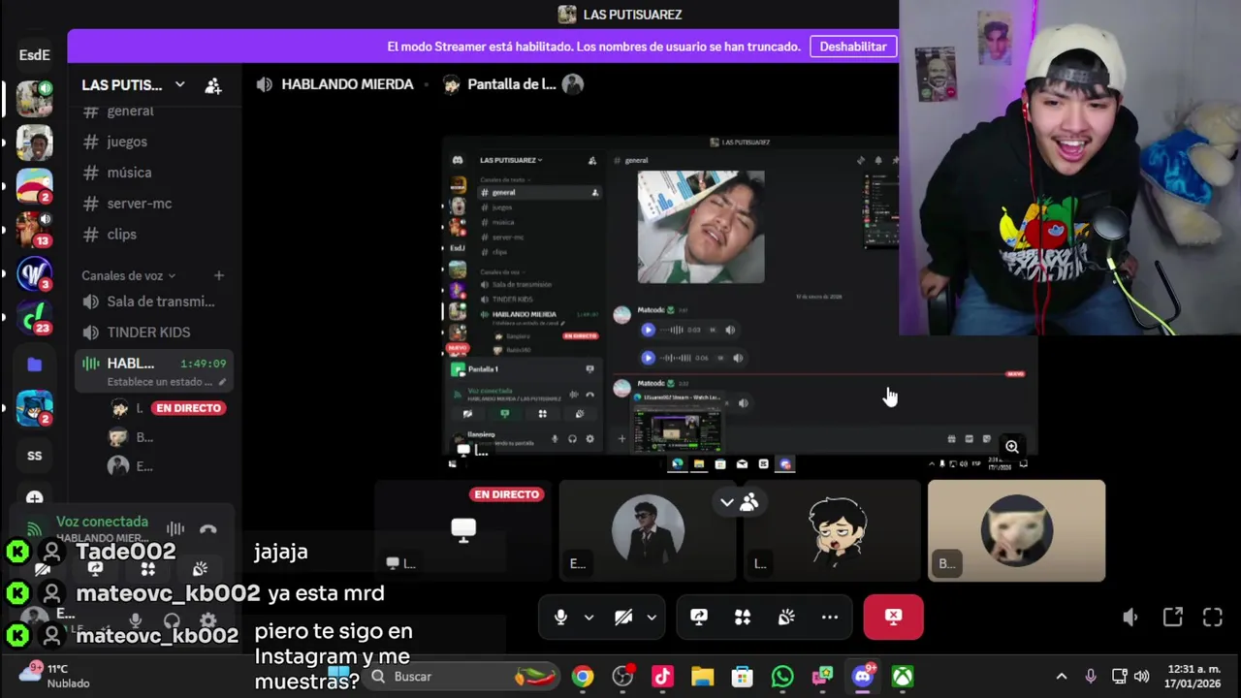Viewport: 1241px width, 698px height.
Task: Open the EsdE server at top of sidebar
Action: pos(35,55)
